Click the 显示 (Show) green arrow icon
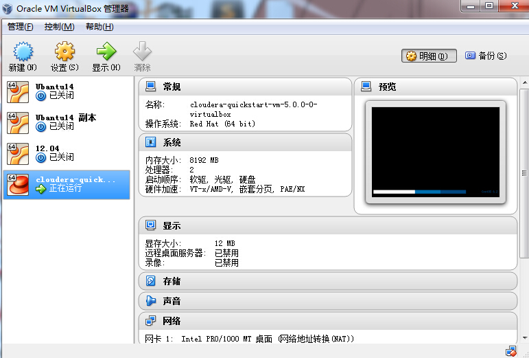The width and height of the screenshot is (529, 358). (106, 52)
